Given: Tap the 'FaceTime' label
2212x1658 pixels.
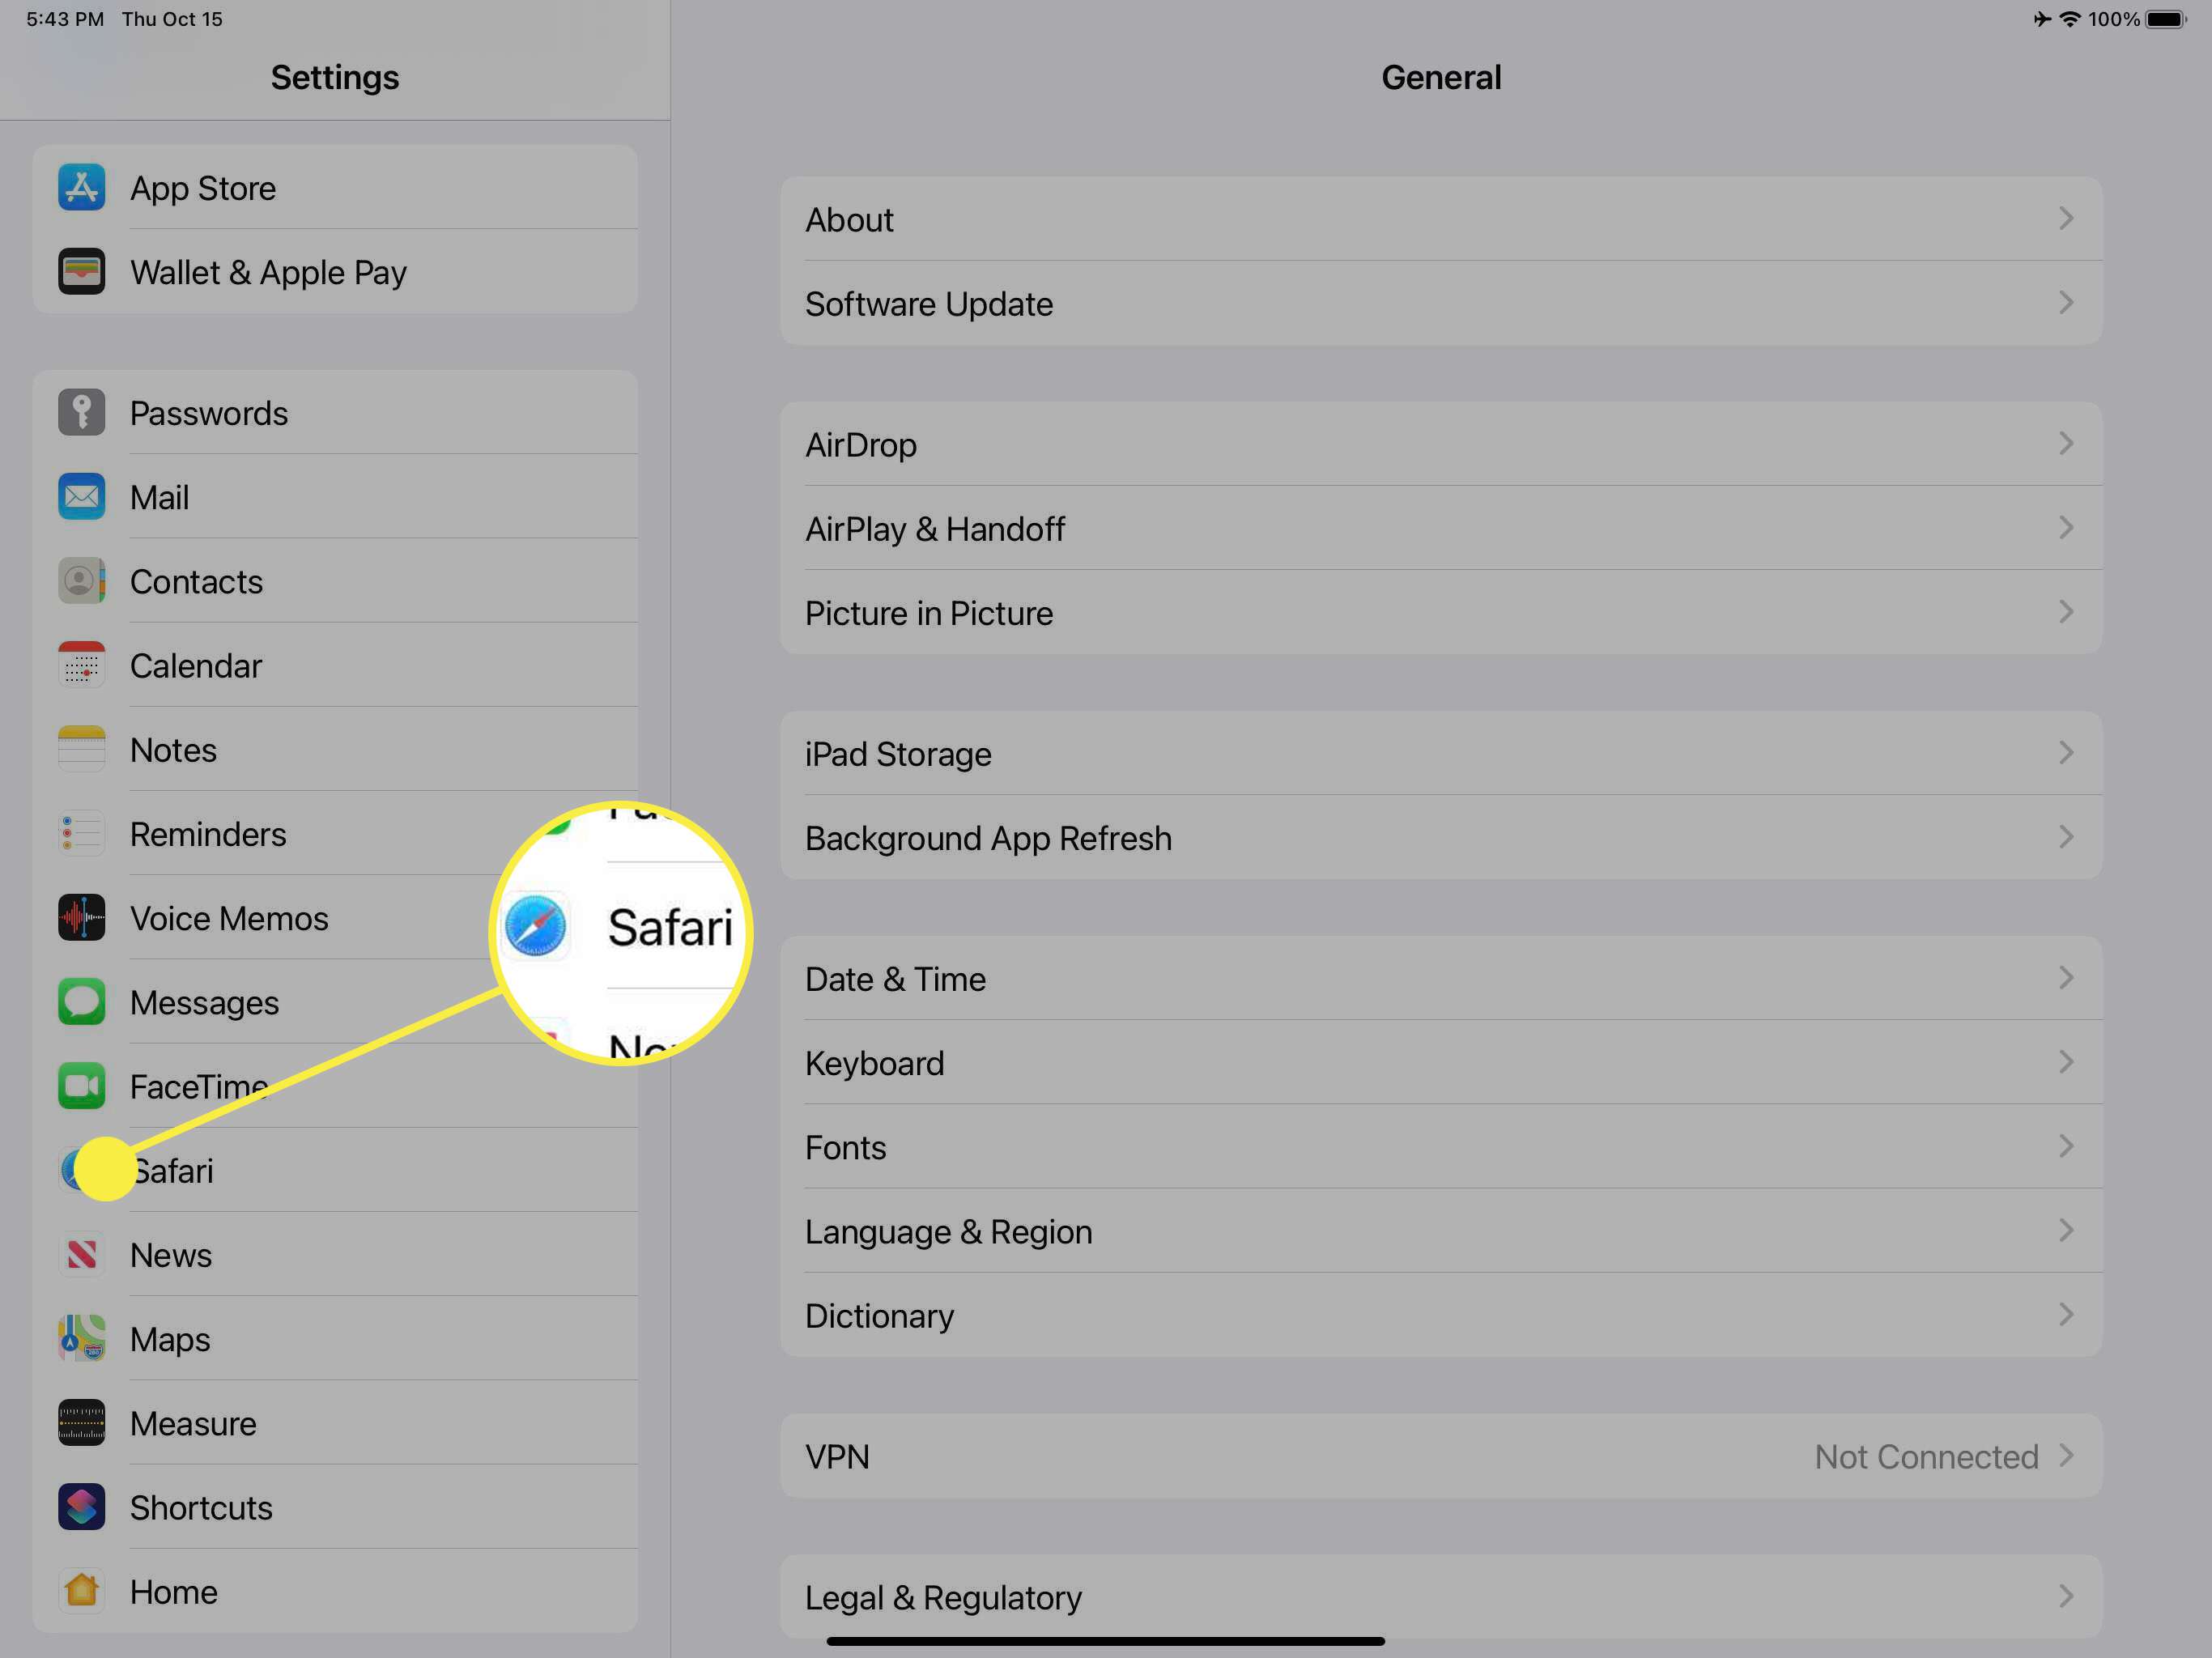Looking at the screenshot, I should [x=199, y=1087].
